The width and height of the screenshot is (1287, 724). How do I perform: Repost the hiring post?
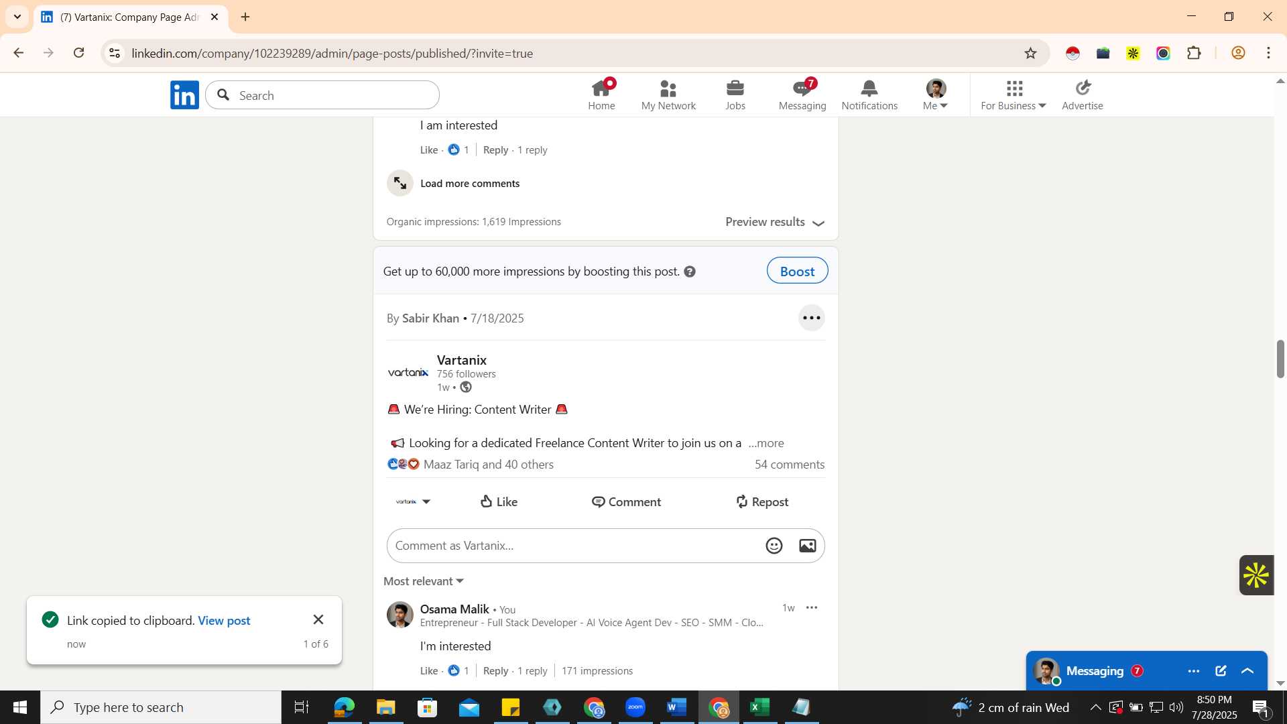pyautogui.click(x=761, y=501)
